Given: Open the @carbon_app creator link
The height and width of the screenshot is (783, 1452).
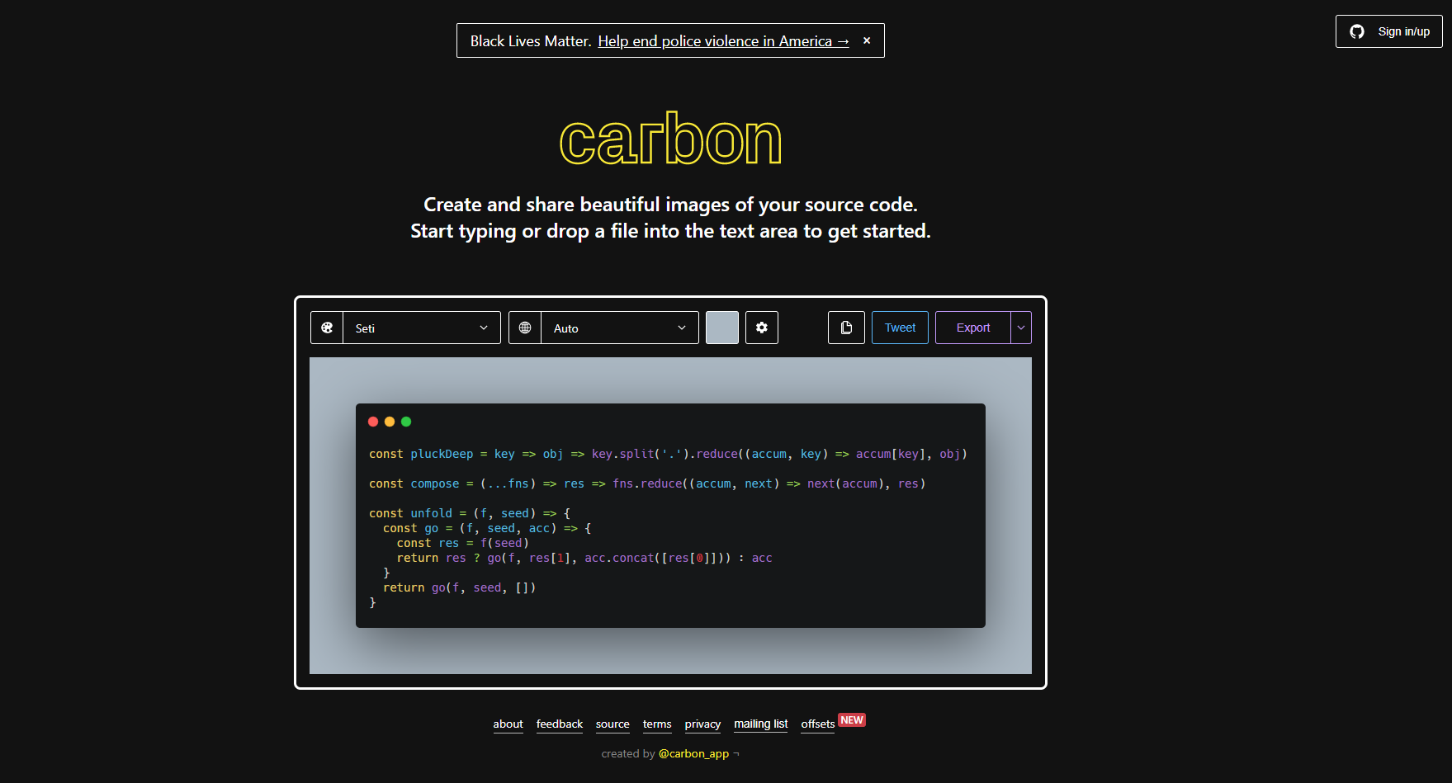Looking at the screenshot, I should click(x=694, y=754).
